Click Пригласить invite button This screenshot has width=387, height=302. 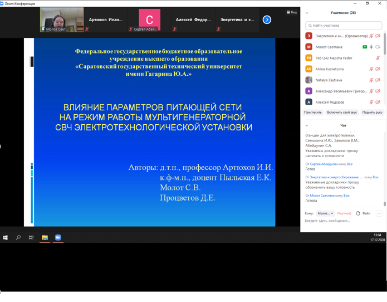tap(313, 113)
